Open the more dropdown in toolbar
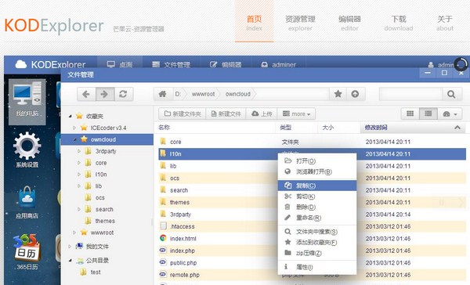This screenshot has width=470, height=285. [x=296, y=114]
